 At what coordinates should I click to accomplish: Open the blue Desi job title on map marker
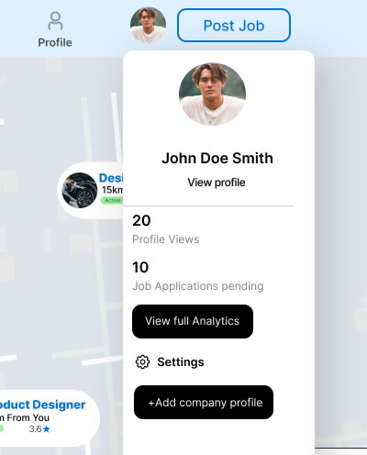coord(111,178)
